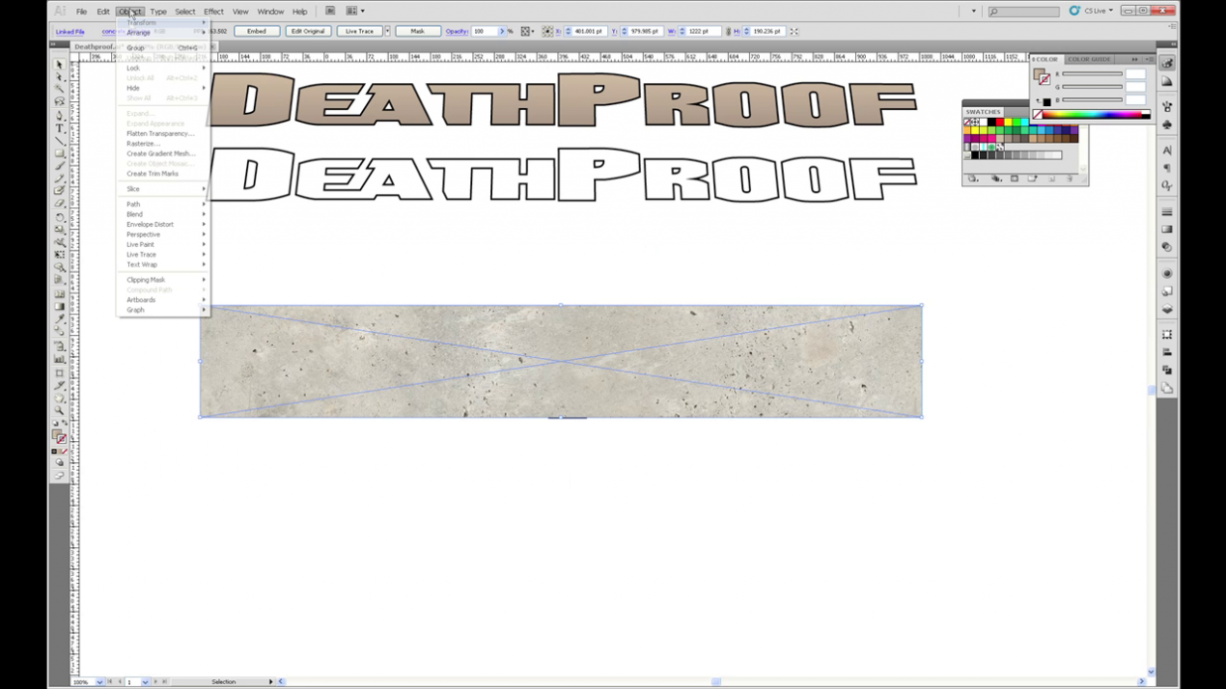Click the Opacity value field
The width and height of the screenshot is (1226, 689).
tap(484, 32)
